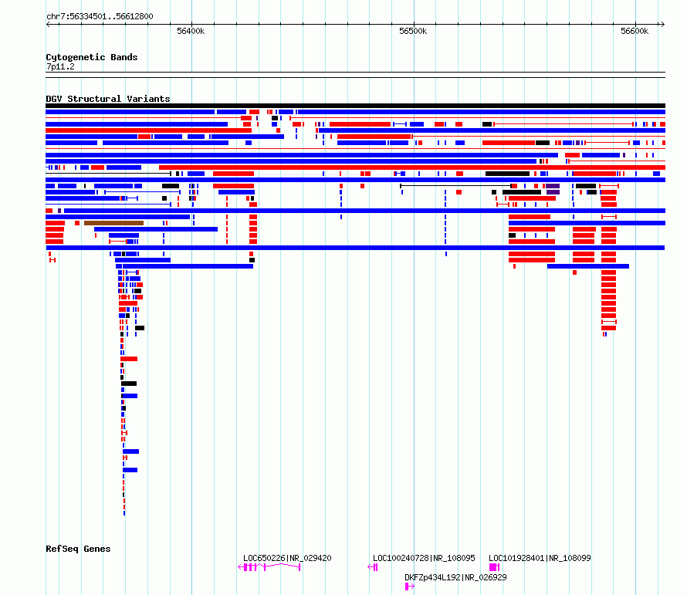
Task: Click the right arrowhead of the ruler
Action: pos(663,24)
